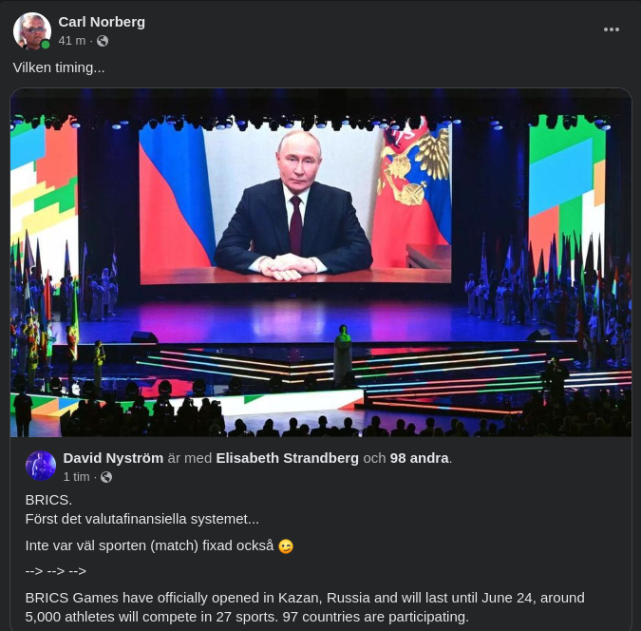This screenshot has height=631, width=641.
Task: Visit David Nyström's profile via his name
Action: pyautogui.click(x=113, y=458)
